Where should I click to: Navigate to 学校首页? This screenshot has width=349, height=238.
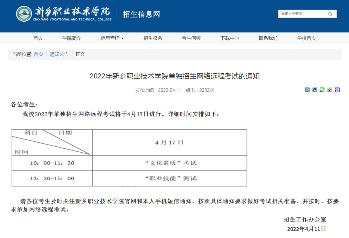pos(306,38)
